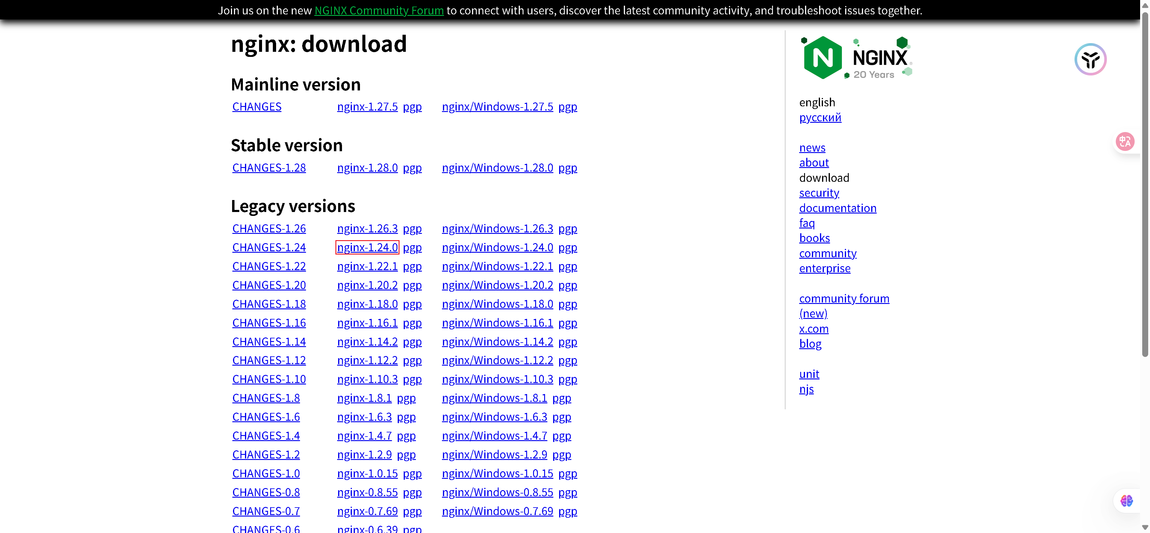Viewport: 1150px width, 533px height.
Task: Switch language to русский
Action: click(820, 117)
